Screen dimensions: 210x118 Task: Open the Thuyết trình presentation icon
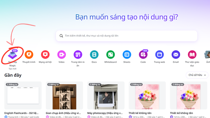click(29, 55)
